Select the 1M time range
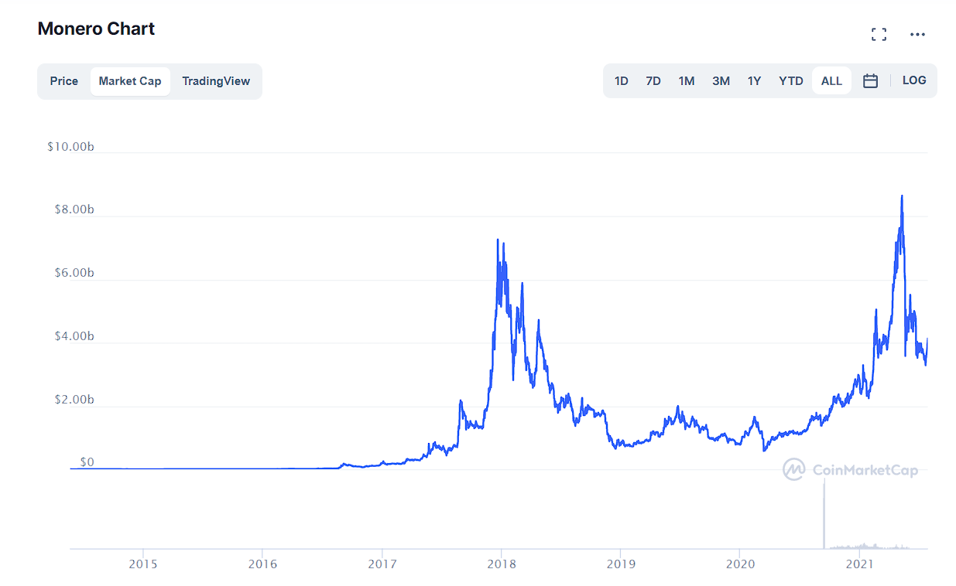 (x=687, y=81)
